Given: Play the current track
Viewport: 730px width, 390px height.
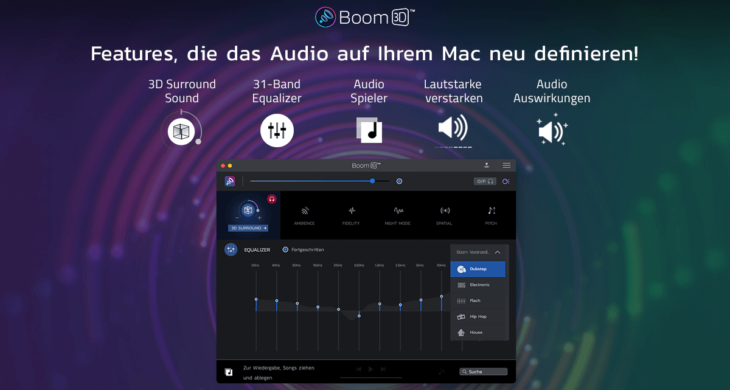Looking at the screenshot, I should coord(371,369).
